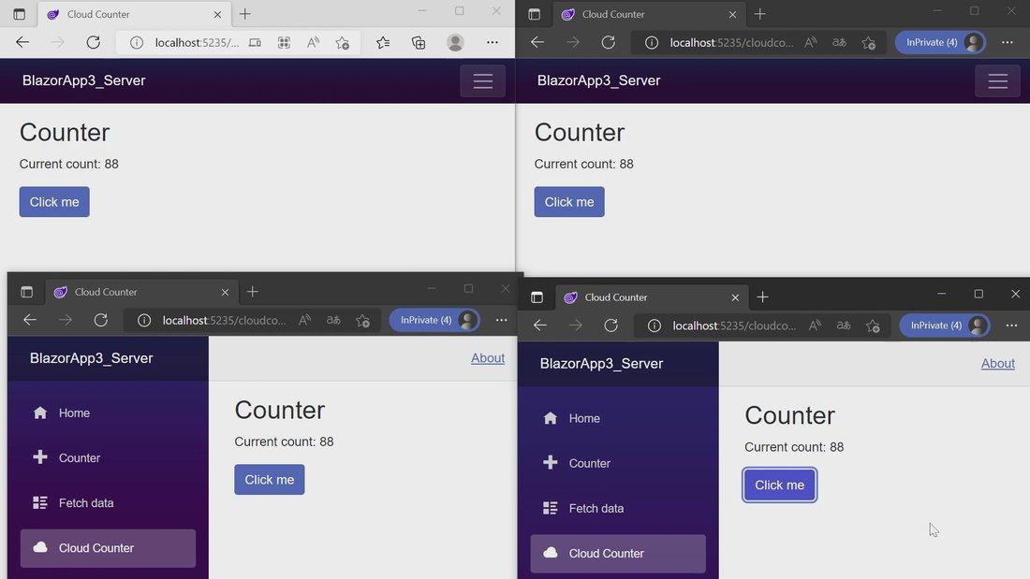Open profile icon in top-left window
The width and height of the screenshot is (1030, 579).
(455, 43)
